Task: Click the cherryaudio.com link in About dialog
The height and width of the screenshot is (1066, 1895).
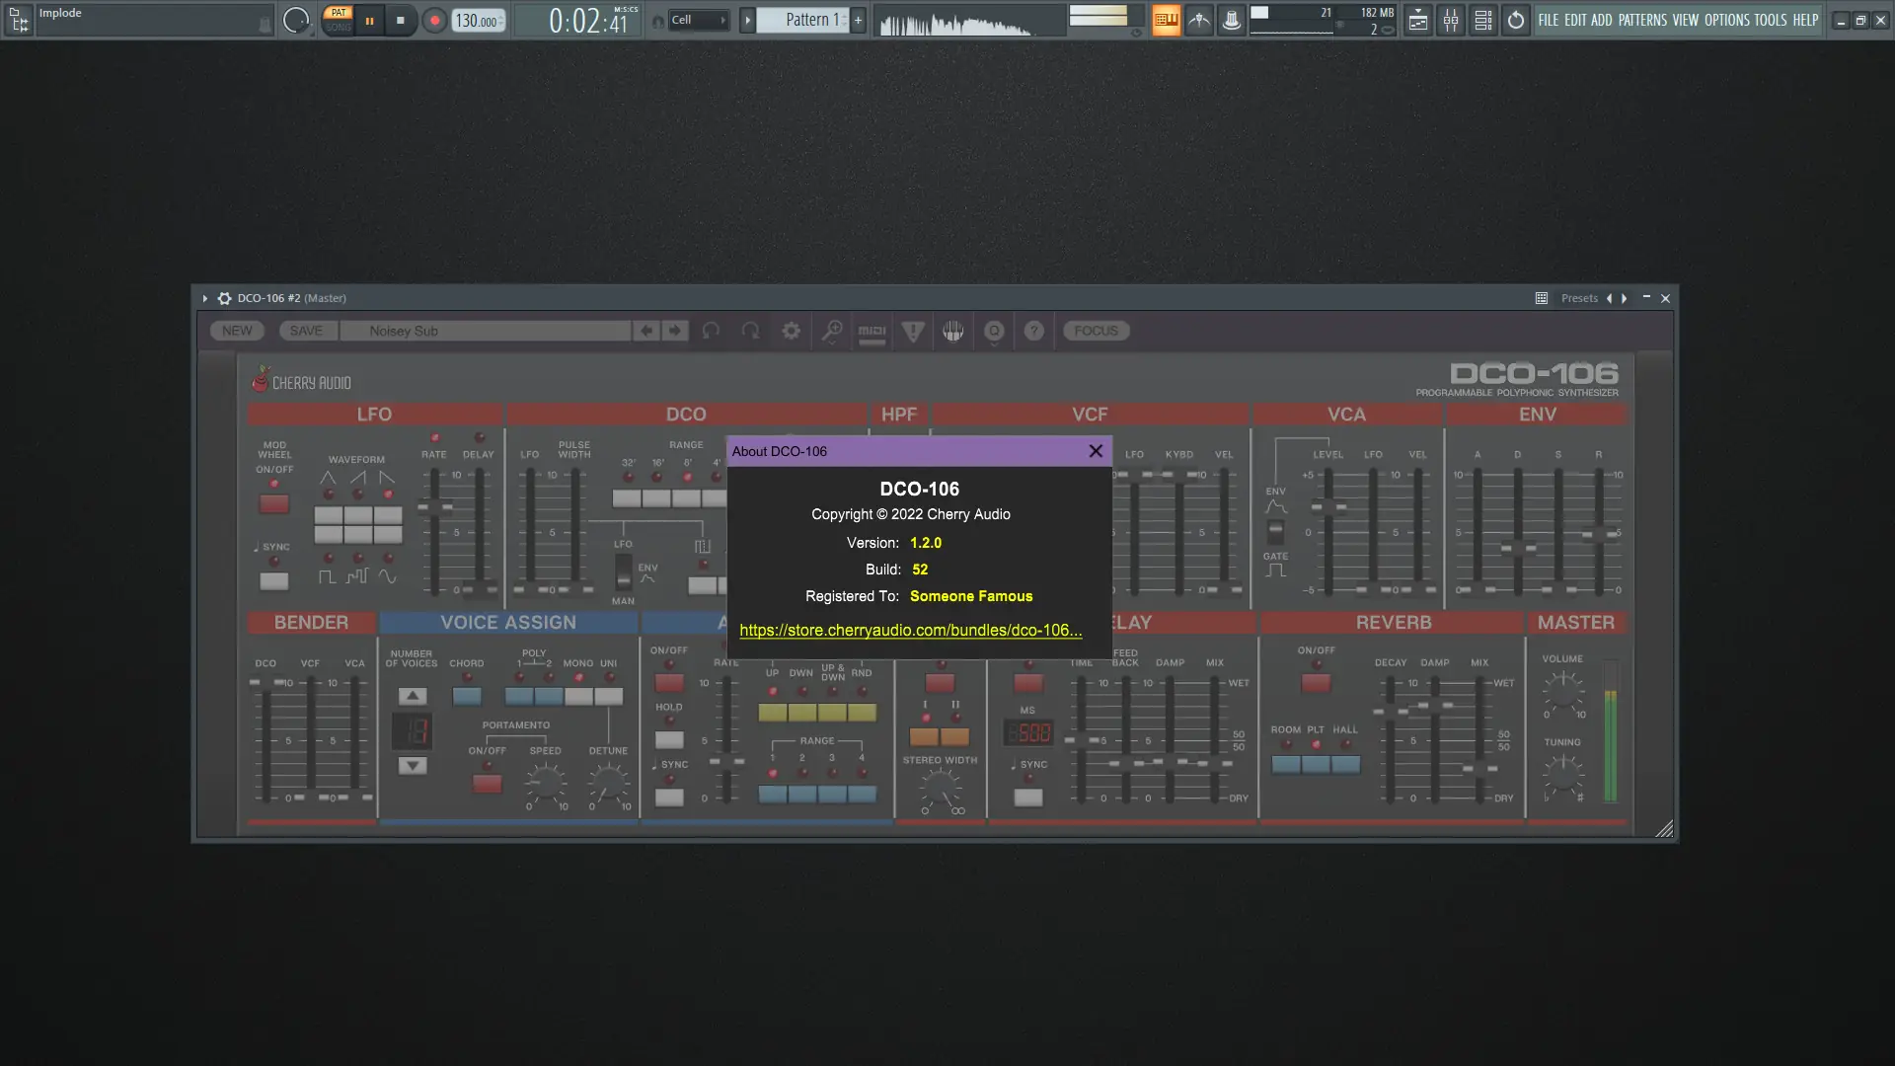Action: (x=910, y=630)
